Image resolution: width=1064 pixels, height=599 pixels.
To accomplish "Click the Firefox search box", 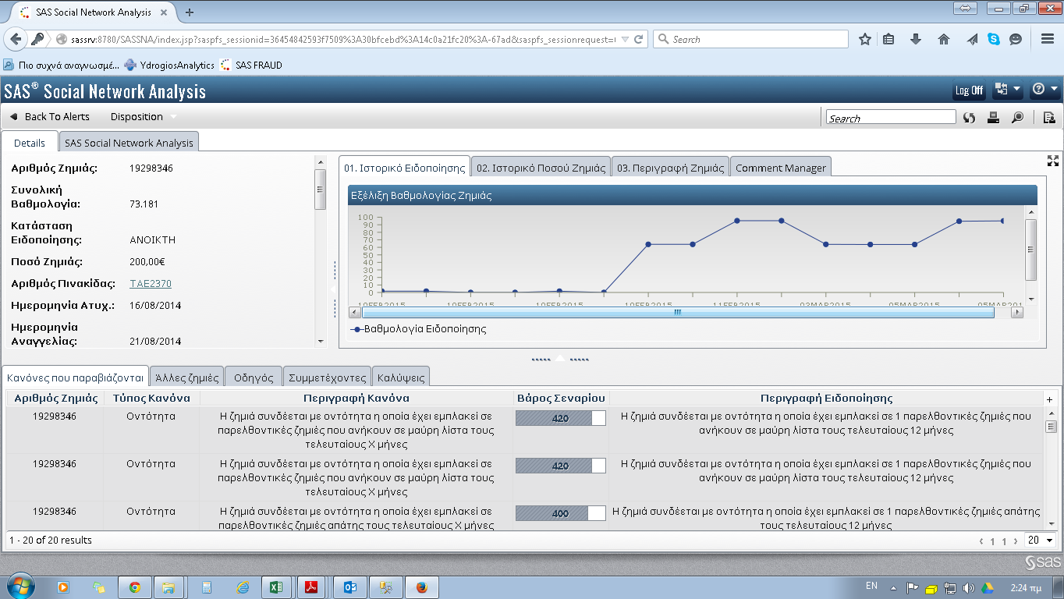I will pyautogui.click(x=750, y=39).
